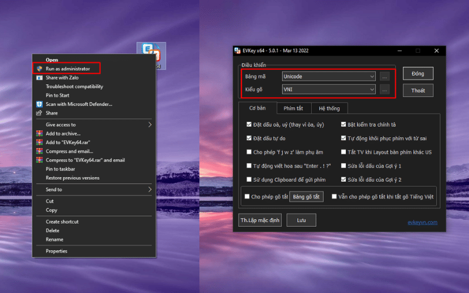Enable Tắt TV khi Layout bàn phím khác US

344,152
